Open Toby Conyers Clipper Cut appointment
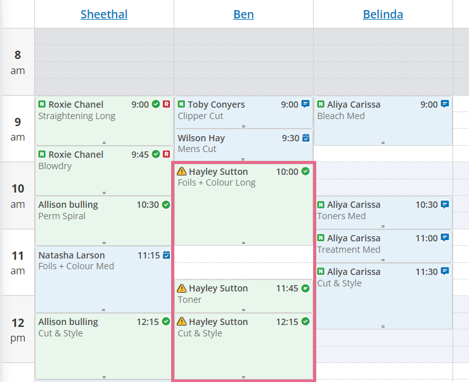Screen dimensions: 469x382 click(243, 112)
